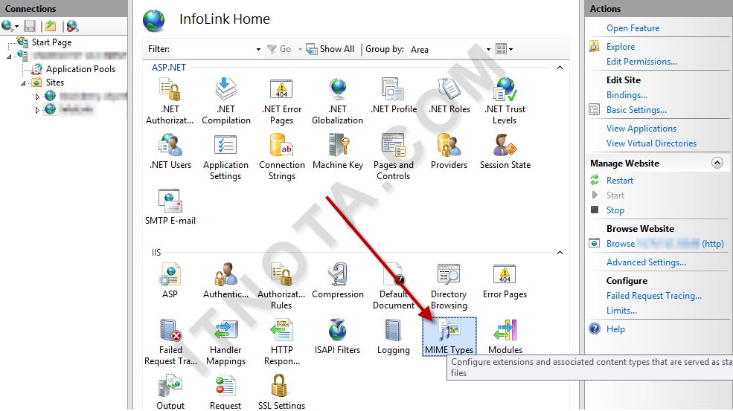The height and width of the screenshot is (411, 733).
Task: Open Output Caching feature icon
Action: tap(170, 392)
